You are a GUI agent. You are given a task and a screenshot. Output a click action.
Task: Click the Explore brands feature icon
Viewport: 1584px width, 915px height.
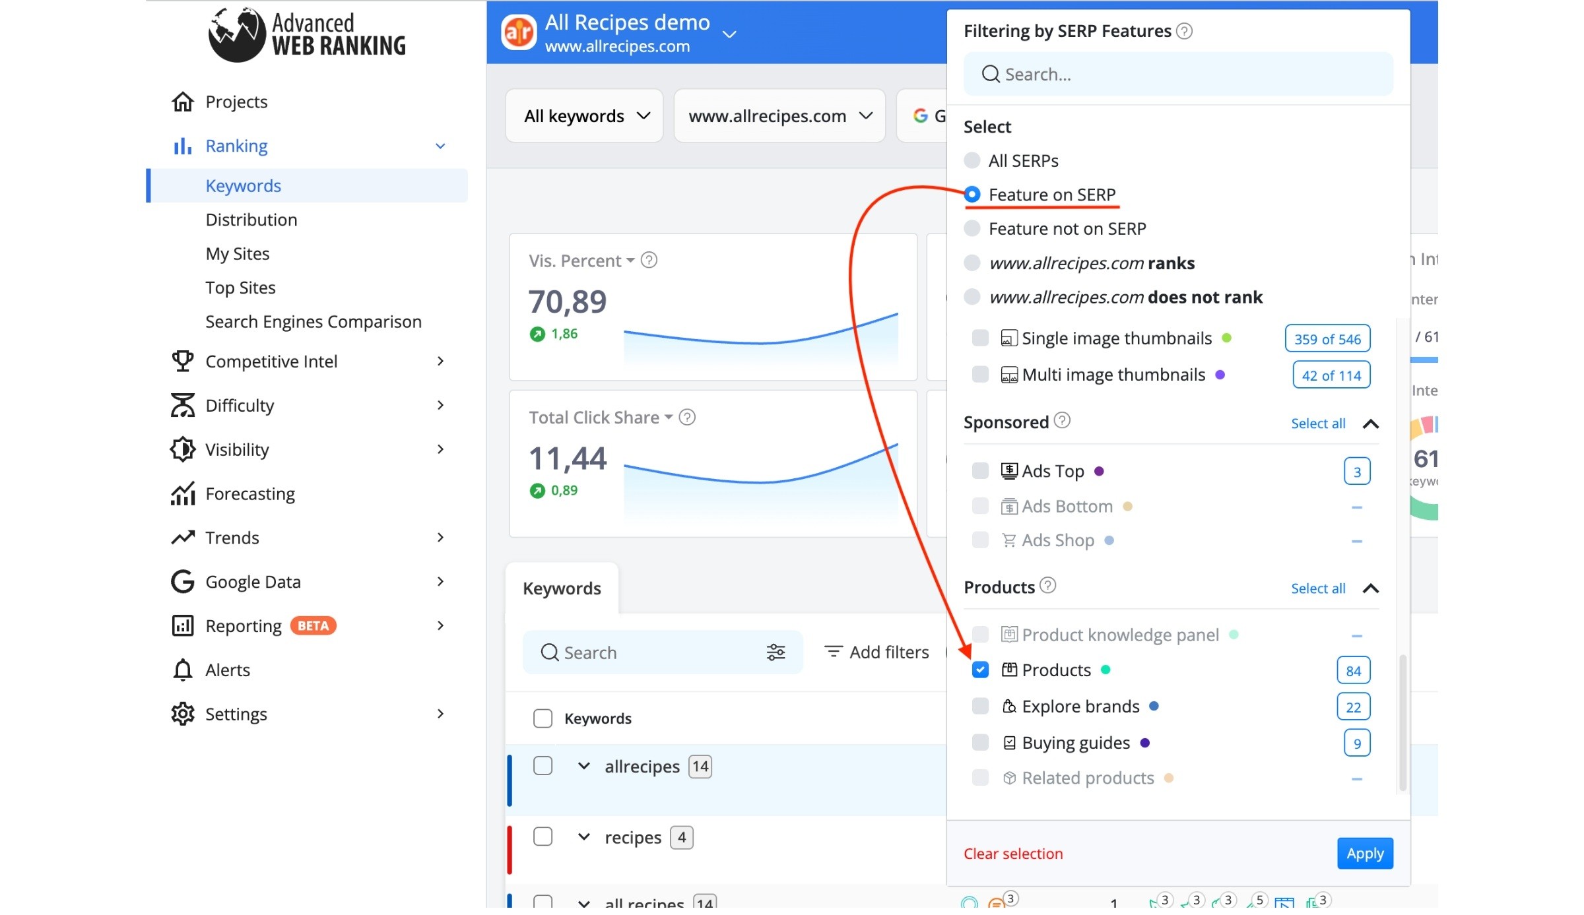(1009, 708)
